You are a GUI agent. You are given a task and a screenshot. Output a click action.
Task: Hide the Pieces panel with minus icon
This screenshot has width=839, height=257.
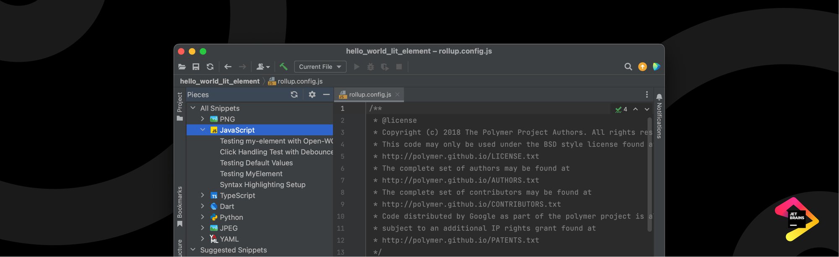coord(326,95)
